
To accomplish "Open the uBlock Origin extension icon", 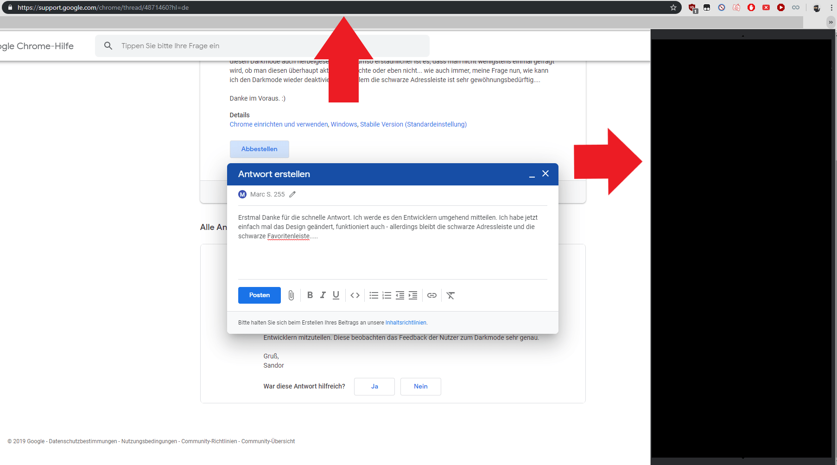I will coord(692,8).
